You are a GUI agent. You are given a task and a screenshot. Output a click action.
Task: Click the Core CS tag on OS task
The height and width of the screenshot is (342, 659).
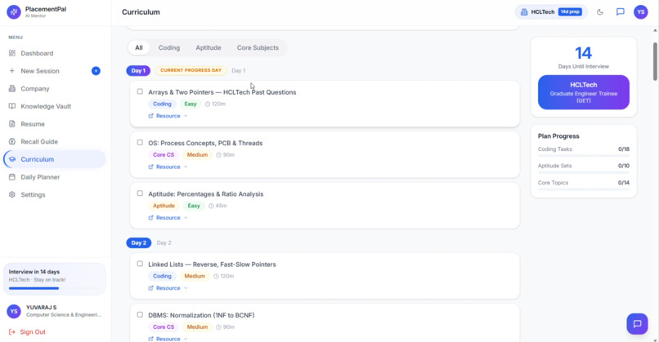tap(163, 155)
